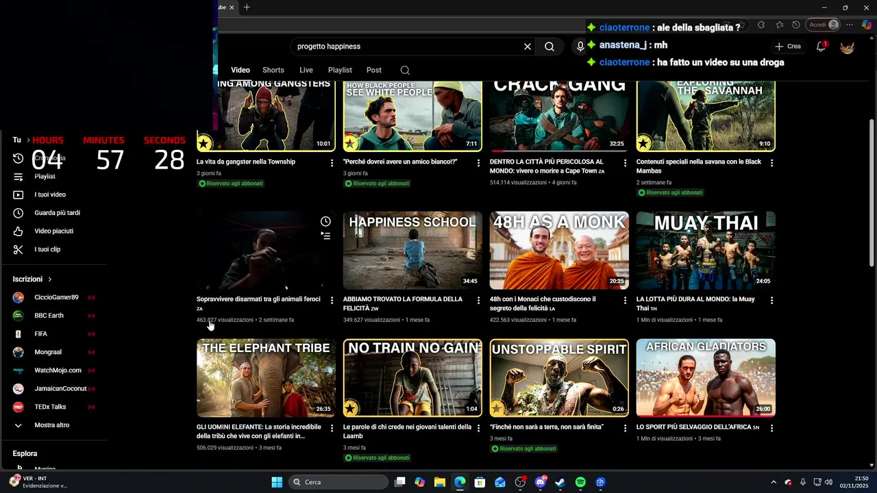The height and width of the screenshot is (493, 877).
Task: Open Steam from the taskbar
Action: tap(560, 482)
